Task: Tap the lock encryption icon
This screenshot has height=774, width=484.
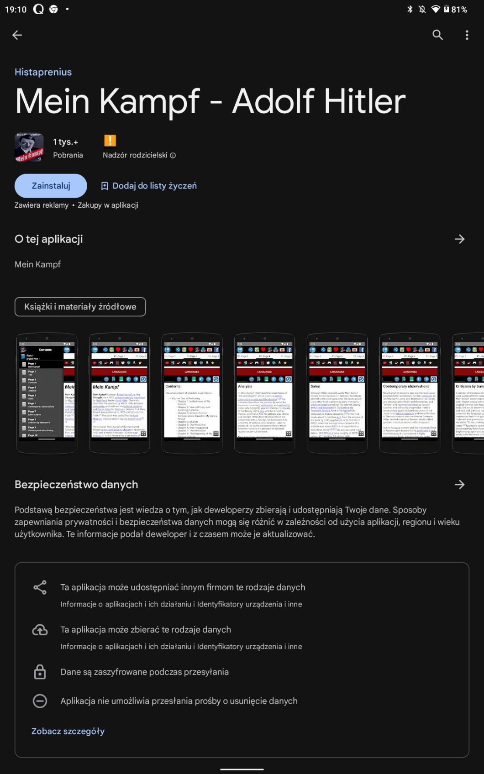Action: 40,672
